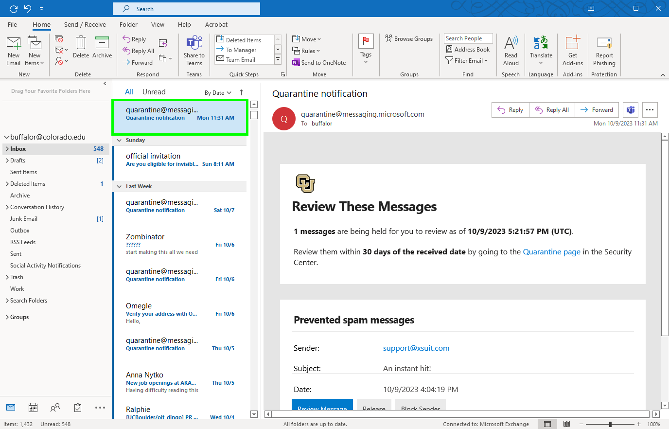The width and height of the screenshot is (669, 429).
Task: Reverse sort order arrow in message list
Action: coord(241,92)
